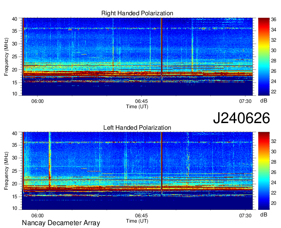
Task: Click 10 frequency tick on Left Handed plot
Action: tap(15, 208)
